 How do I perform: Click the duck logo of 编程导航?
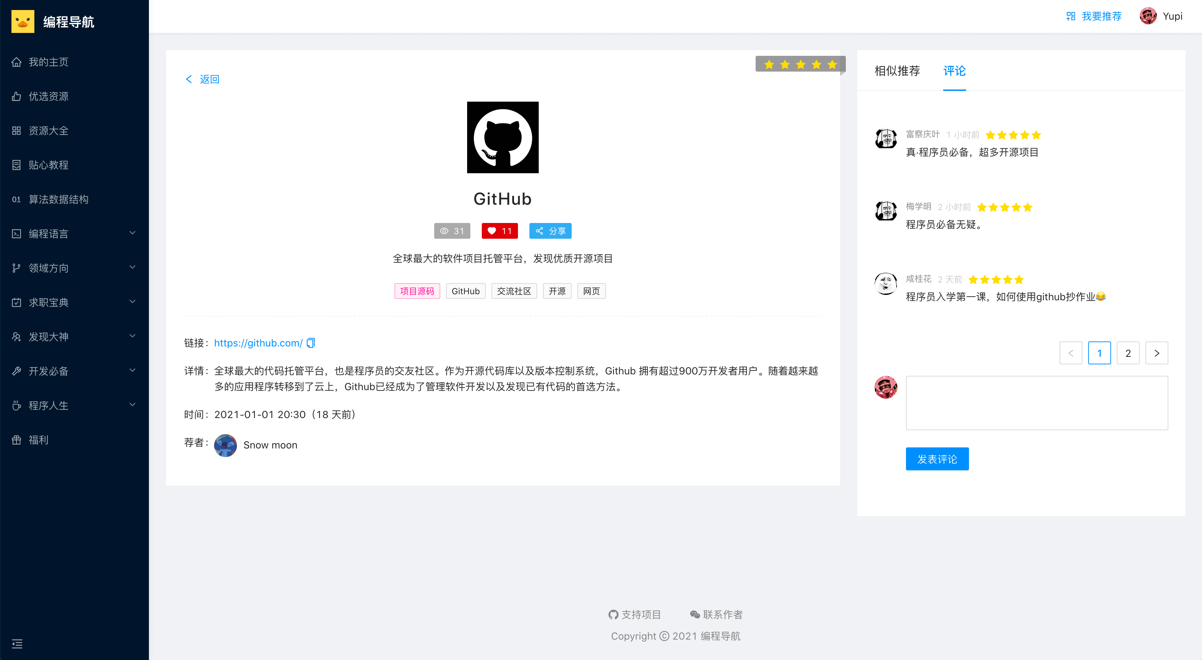23,21
